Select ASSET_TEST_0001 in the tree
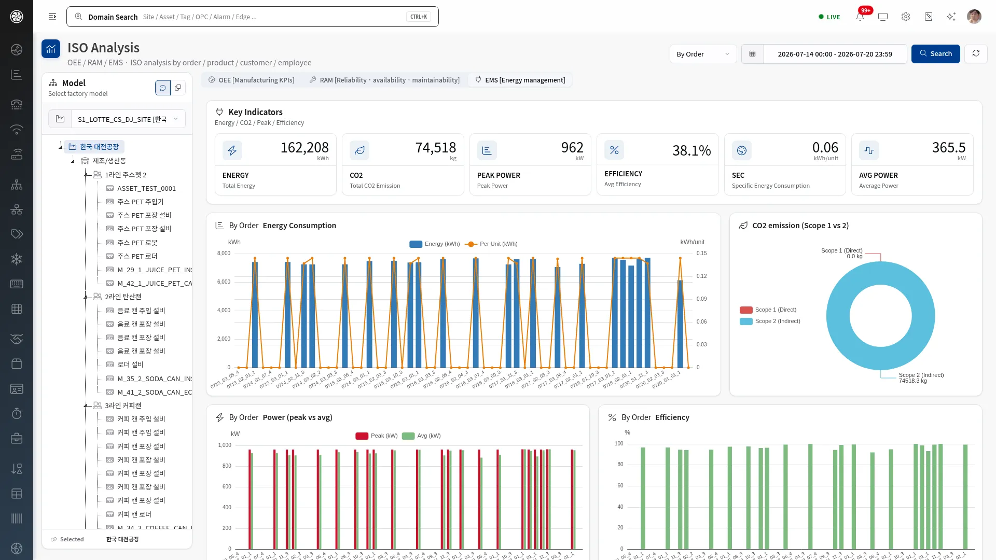The height and width of the screenshot is (560, 996). pos(146,188)
